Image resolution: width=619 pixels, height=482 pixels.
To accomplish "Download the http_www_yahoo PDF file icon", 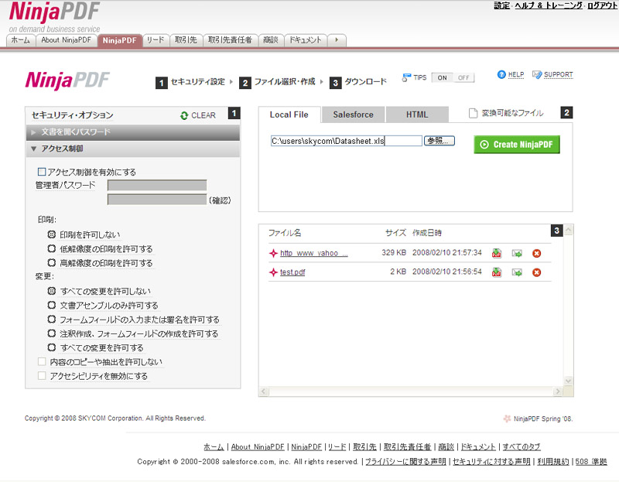I will 497,253.
